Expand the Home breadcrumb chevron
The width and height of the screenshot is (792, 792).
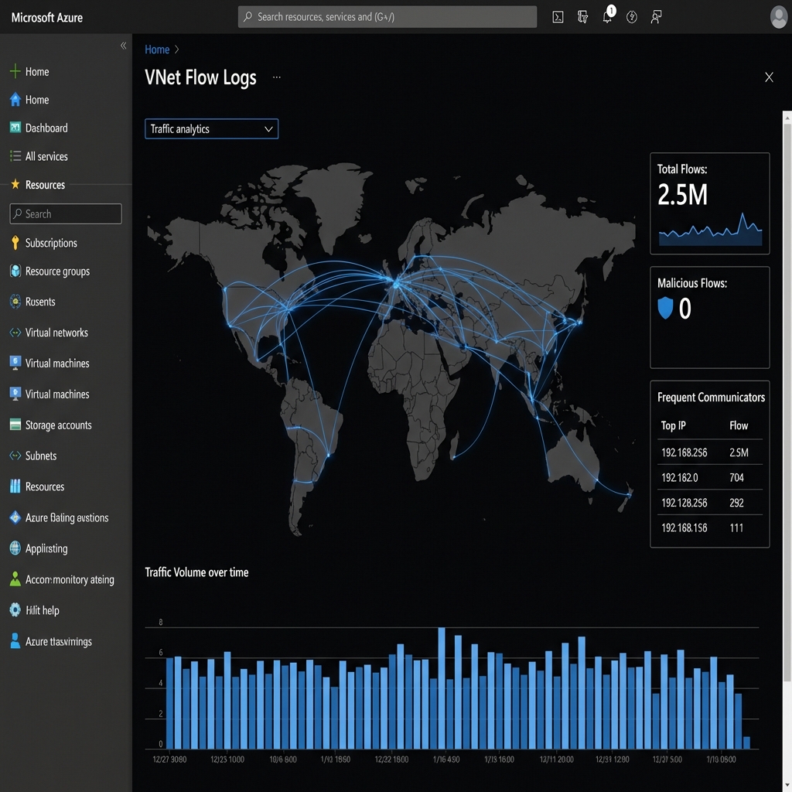(176, 49)
